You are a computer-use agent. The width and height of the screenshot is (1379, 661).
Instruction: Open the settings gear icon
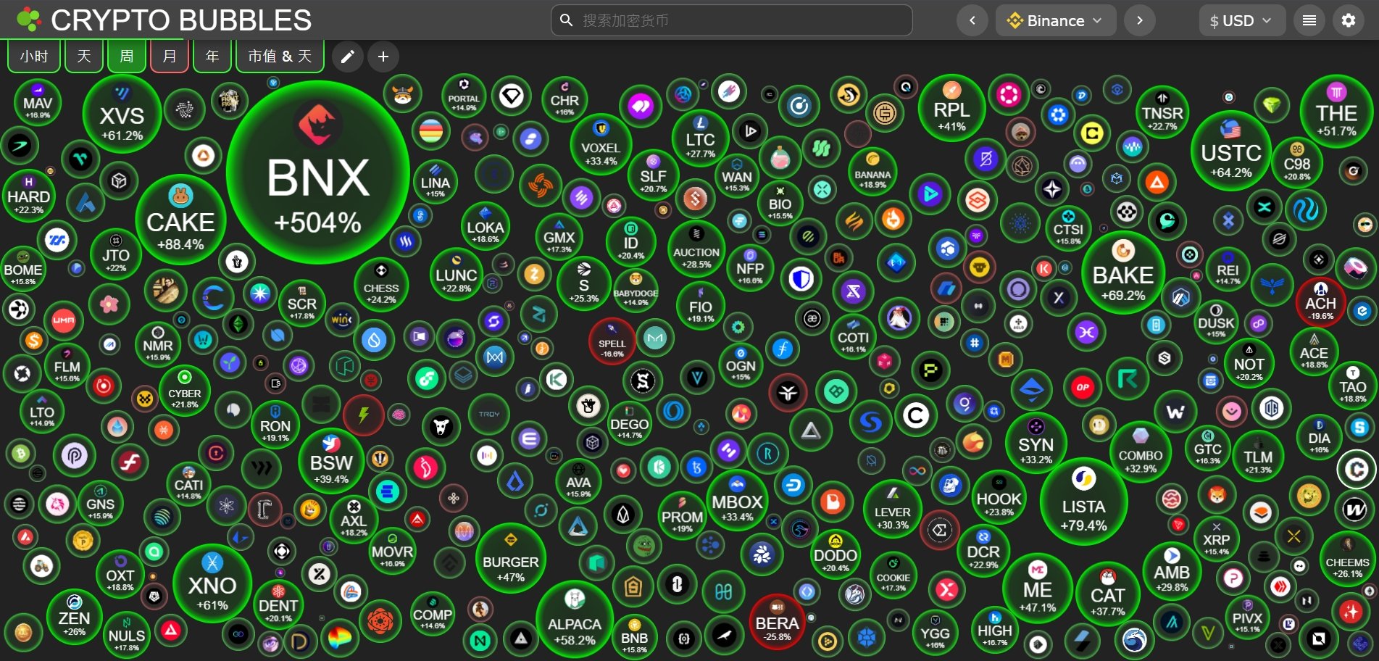tap(1349, 20)
